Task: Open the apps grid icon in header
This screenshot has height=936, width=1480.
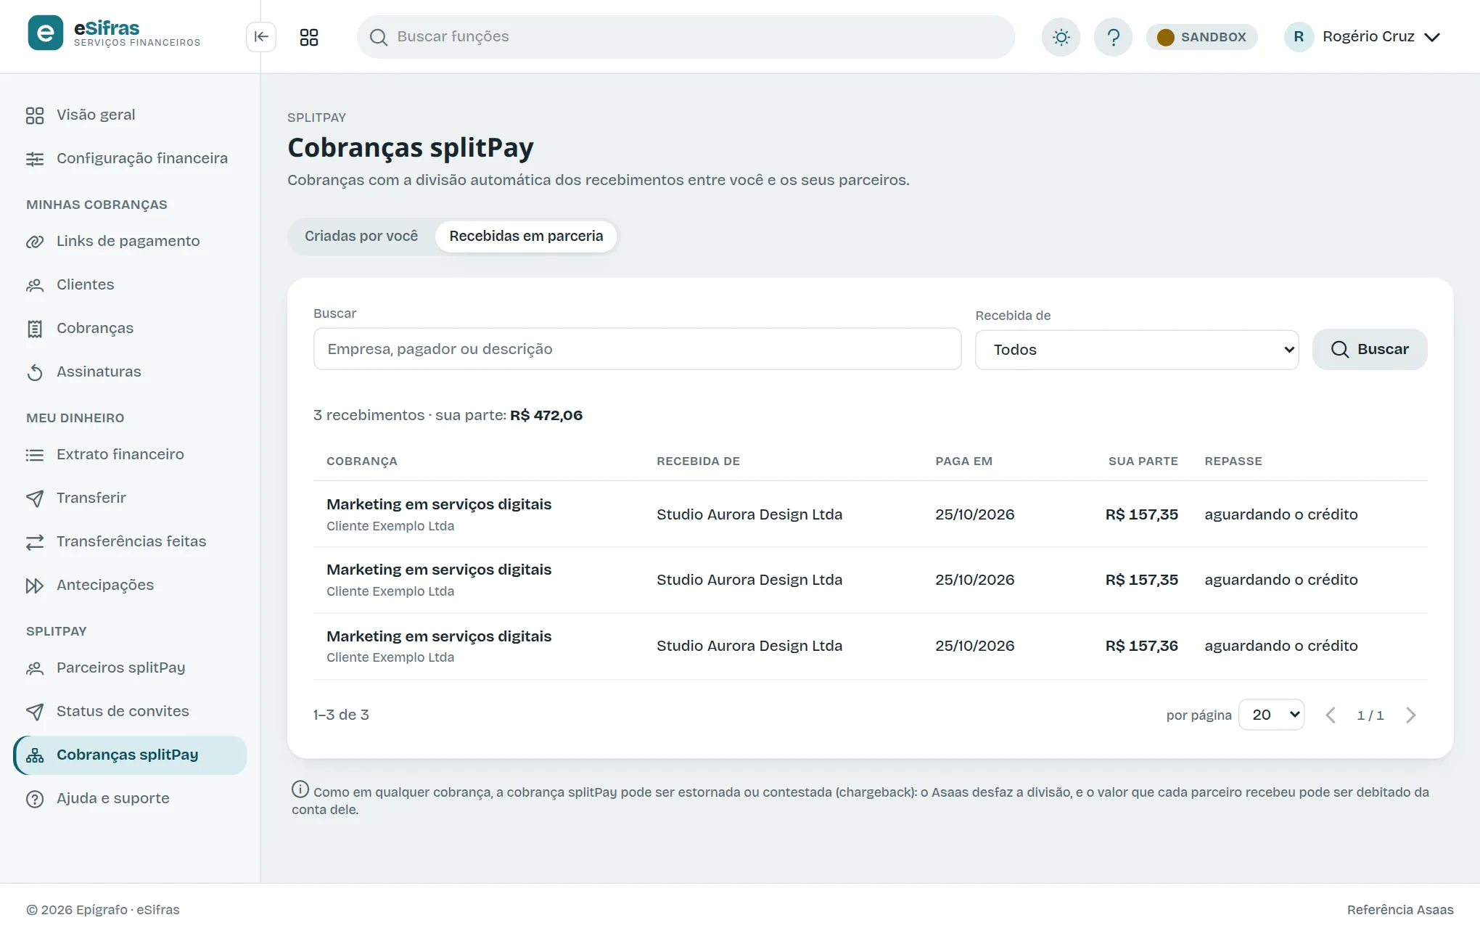Action: pyautogui.click(x=309, y=37)
